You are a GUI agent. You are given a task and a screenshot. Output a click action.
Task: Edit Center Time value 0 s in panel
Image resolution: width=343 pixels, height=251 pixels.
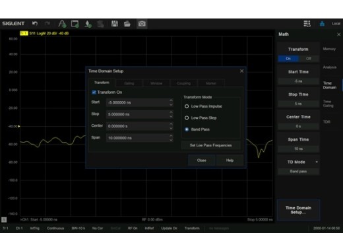(x=298, y=126)
